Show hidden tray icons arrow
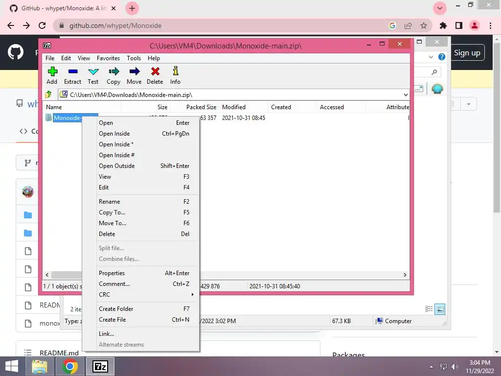This screenshot has height=376, width=501. (432, 367)
